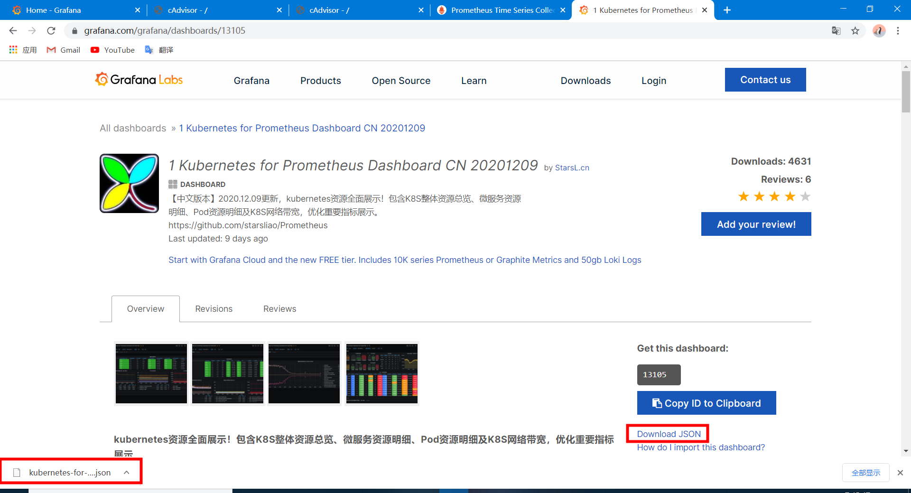Screen dimensions: 911x493
Task: Switch to the first cAdvisor tab
Action: tap(217, 10)
